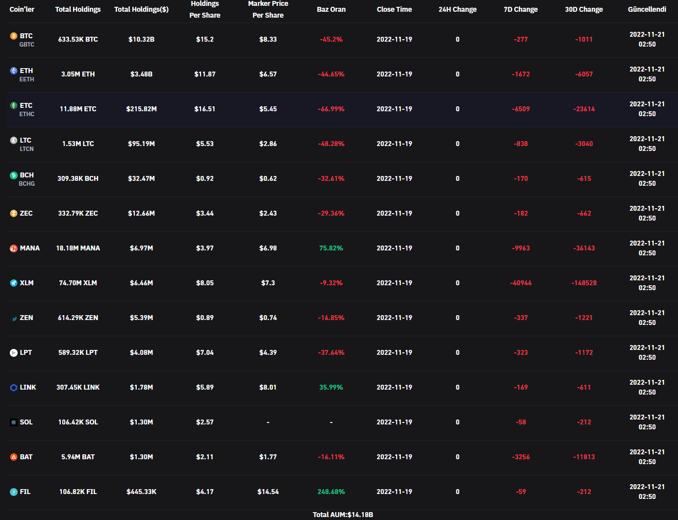Click the Chainlink LINK hexagon icon
The width and height of the screenshot is (678, 520).
[x=14, y=387]
